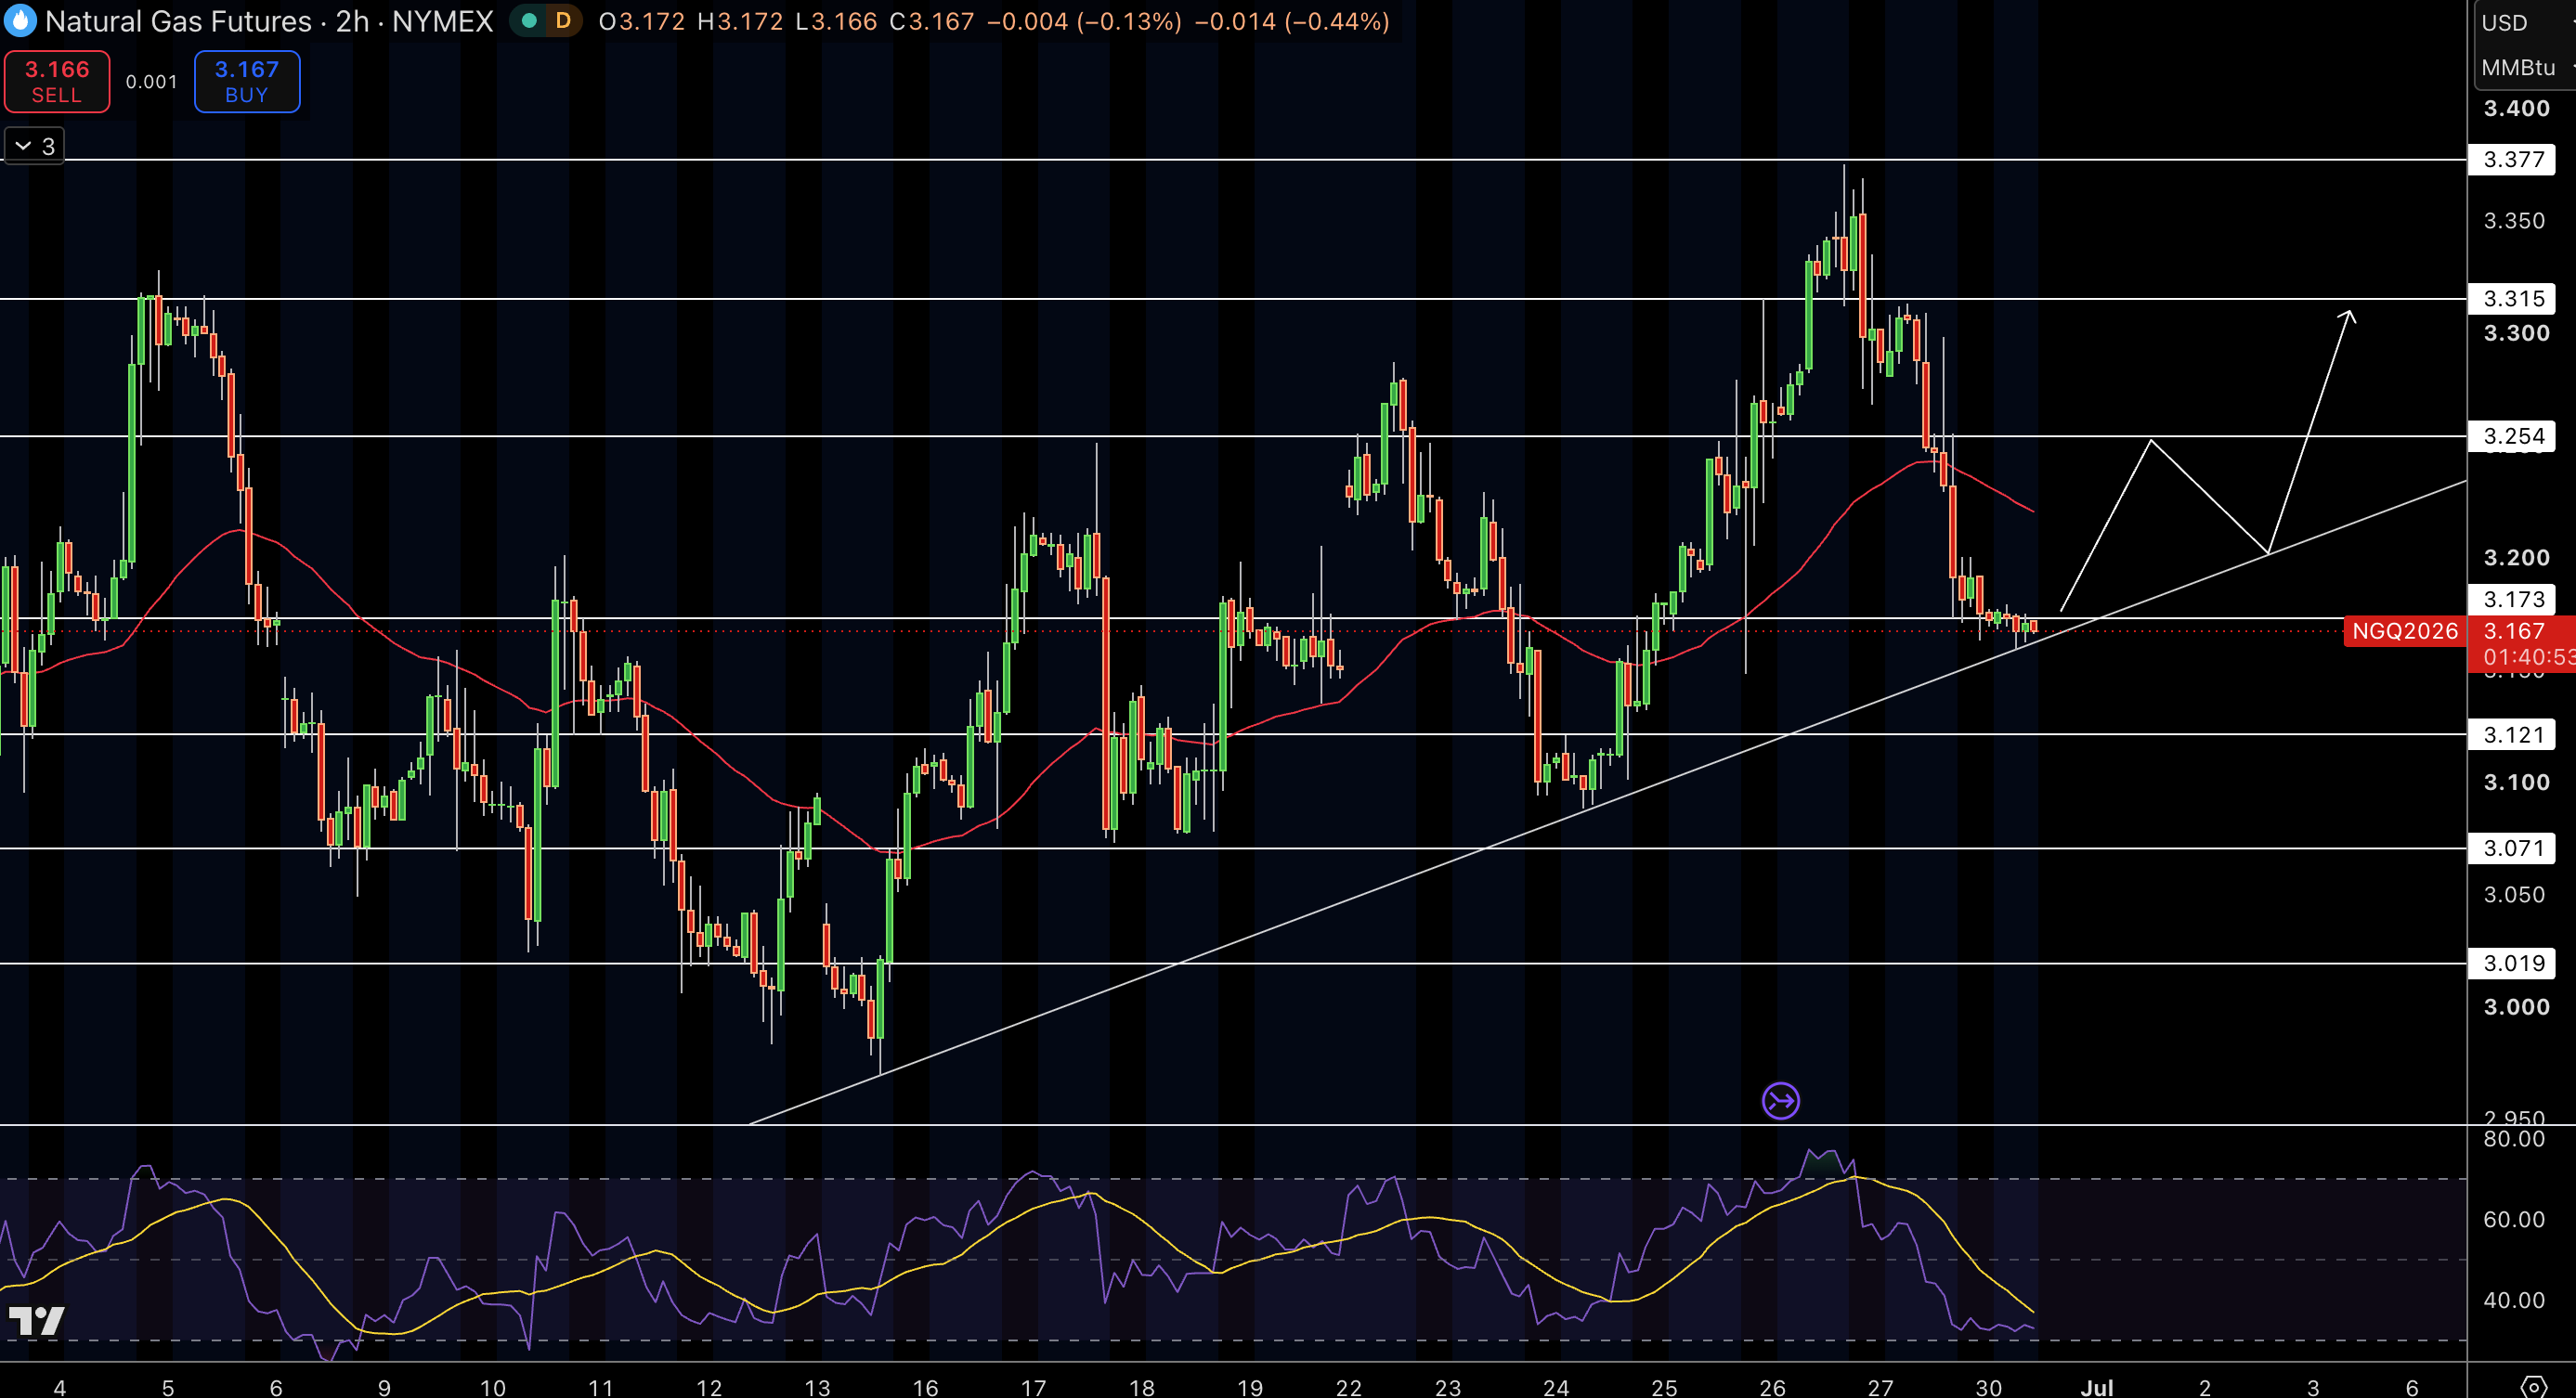Screen dimensions: 2576x1398
Task: Click the 3.400 price scale label
Action: coord(2516,108)
